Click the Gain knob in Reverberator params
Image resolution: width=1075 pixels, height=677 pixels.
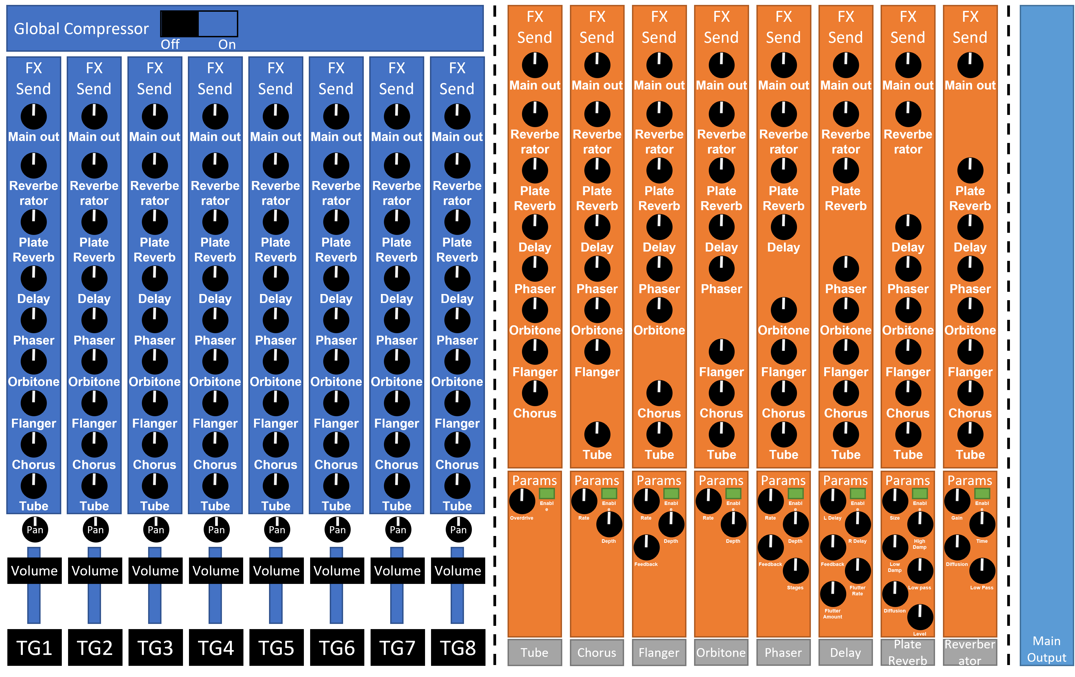coord(957,501)
